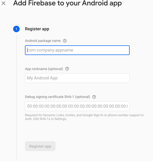The image size is (153, 161).
Task: Click the greyed-out Register app button
Action: pos(40,146)
